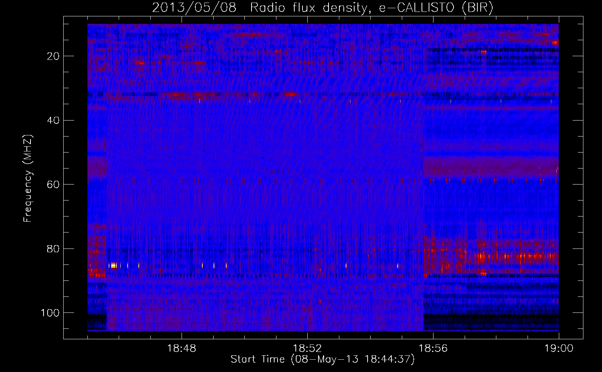Click the '18:52' time tick label
602x372 pixels.
307,349
